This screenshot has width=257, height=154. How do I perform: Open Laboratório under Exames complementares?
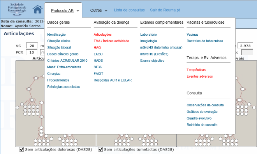(x=148, y=35)
